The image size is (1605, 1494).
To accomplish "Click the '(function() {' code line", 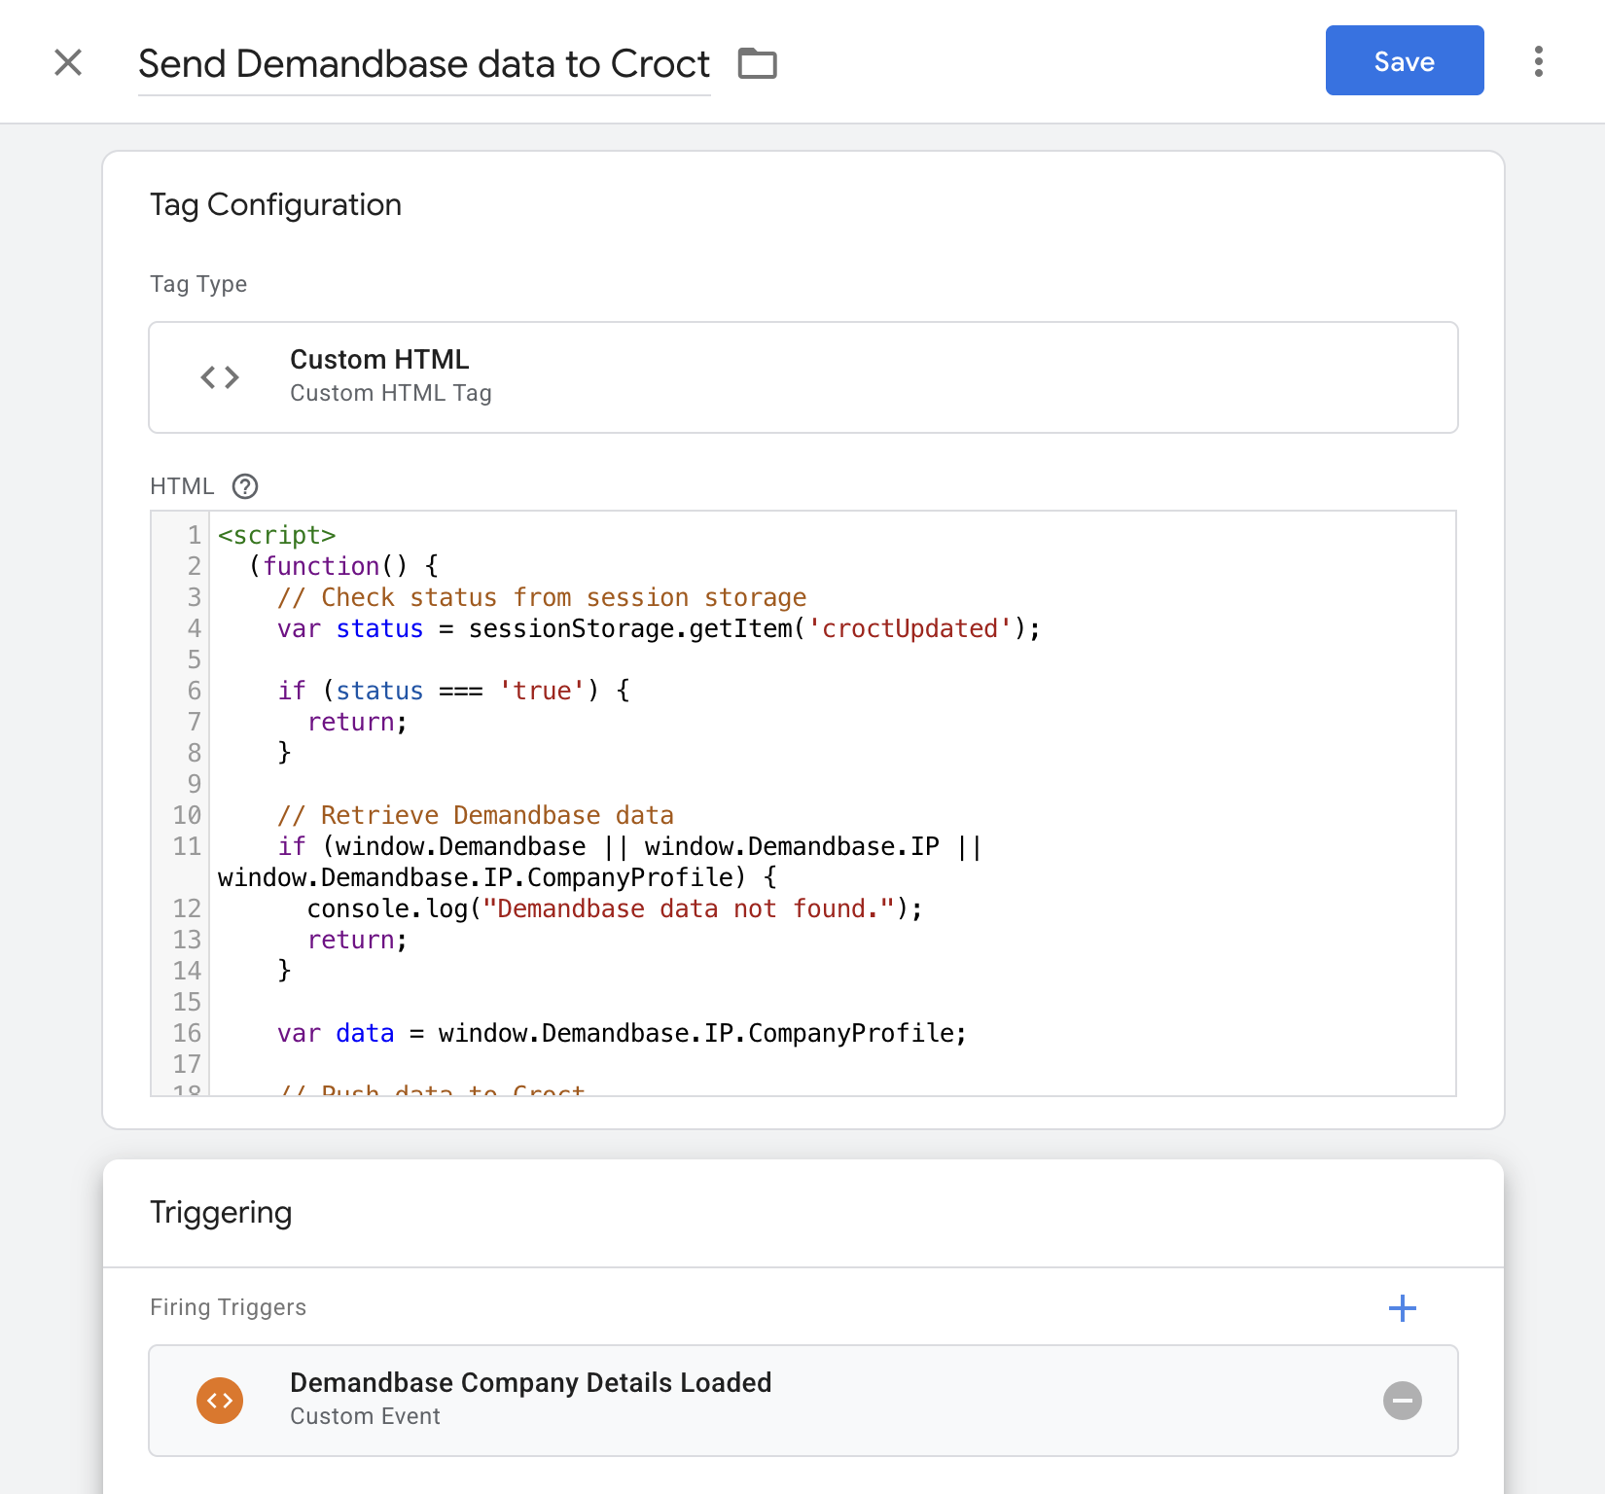I will point(343,566).
